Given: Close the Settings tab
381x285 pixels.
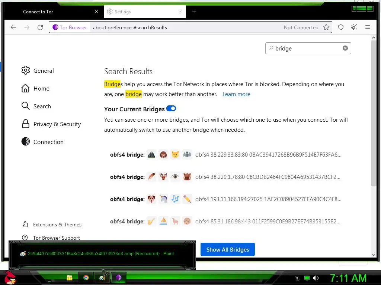Looking at the screenshot, I should [180, 12].
